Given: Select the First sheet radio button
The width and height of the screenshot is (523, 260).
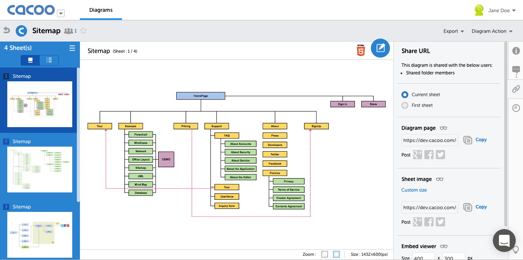Looking at the screenshot, I should tap(405, 105).
